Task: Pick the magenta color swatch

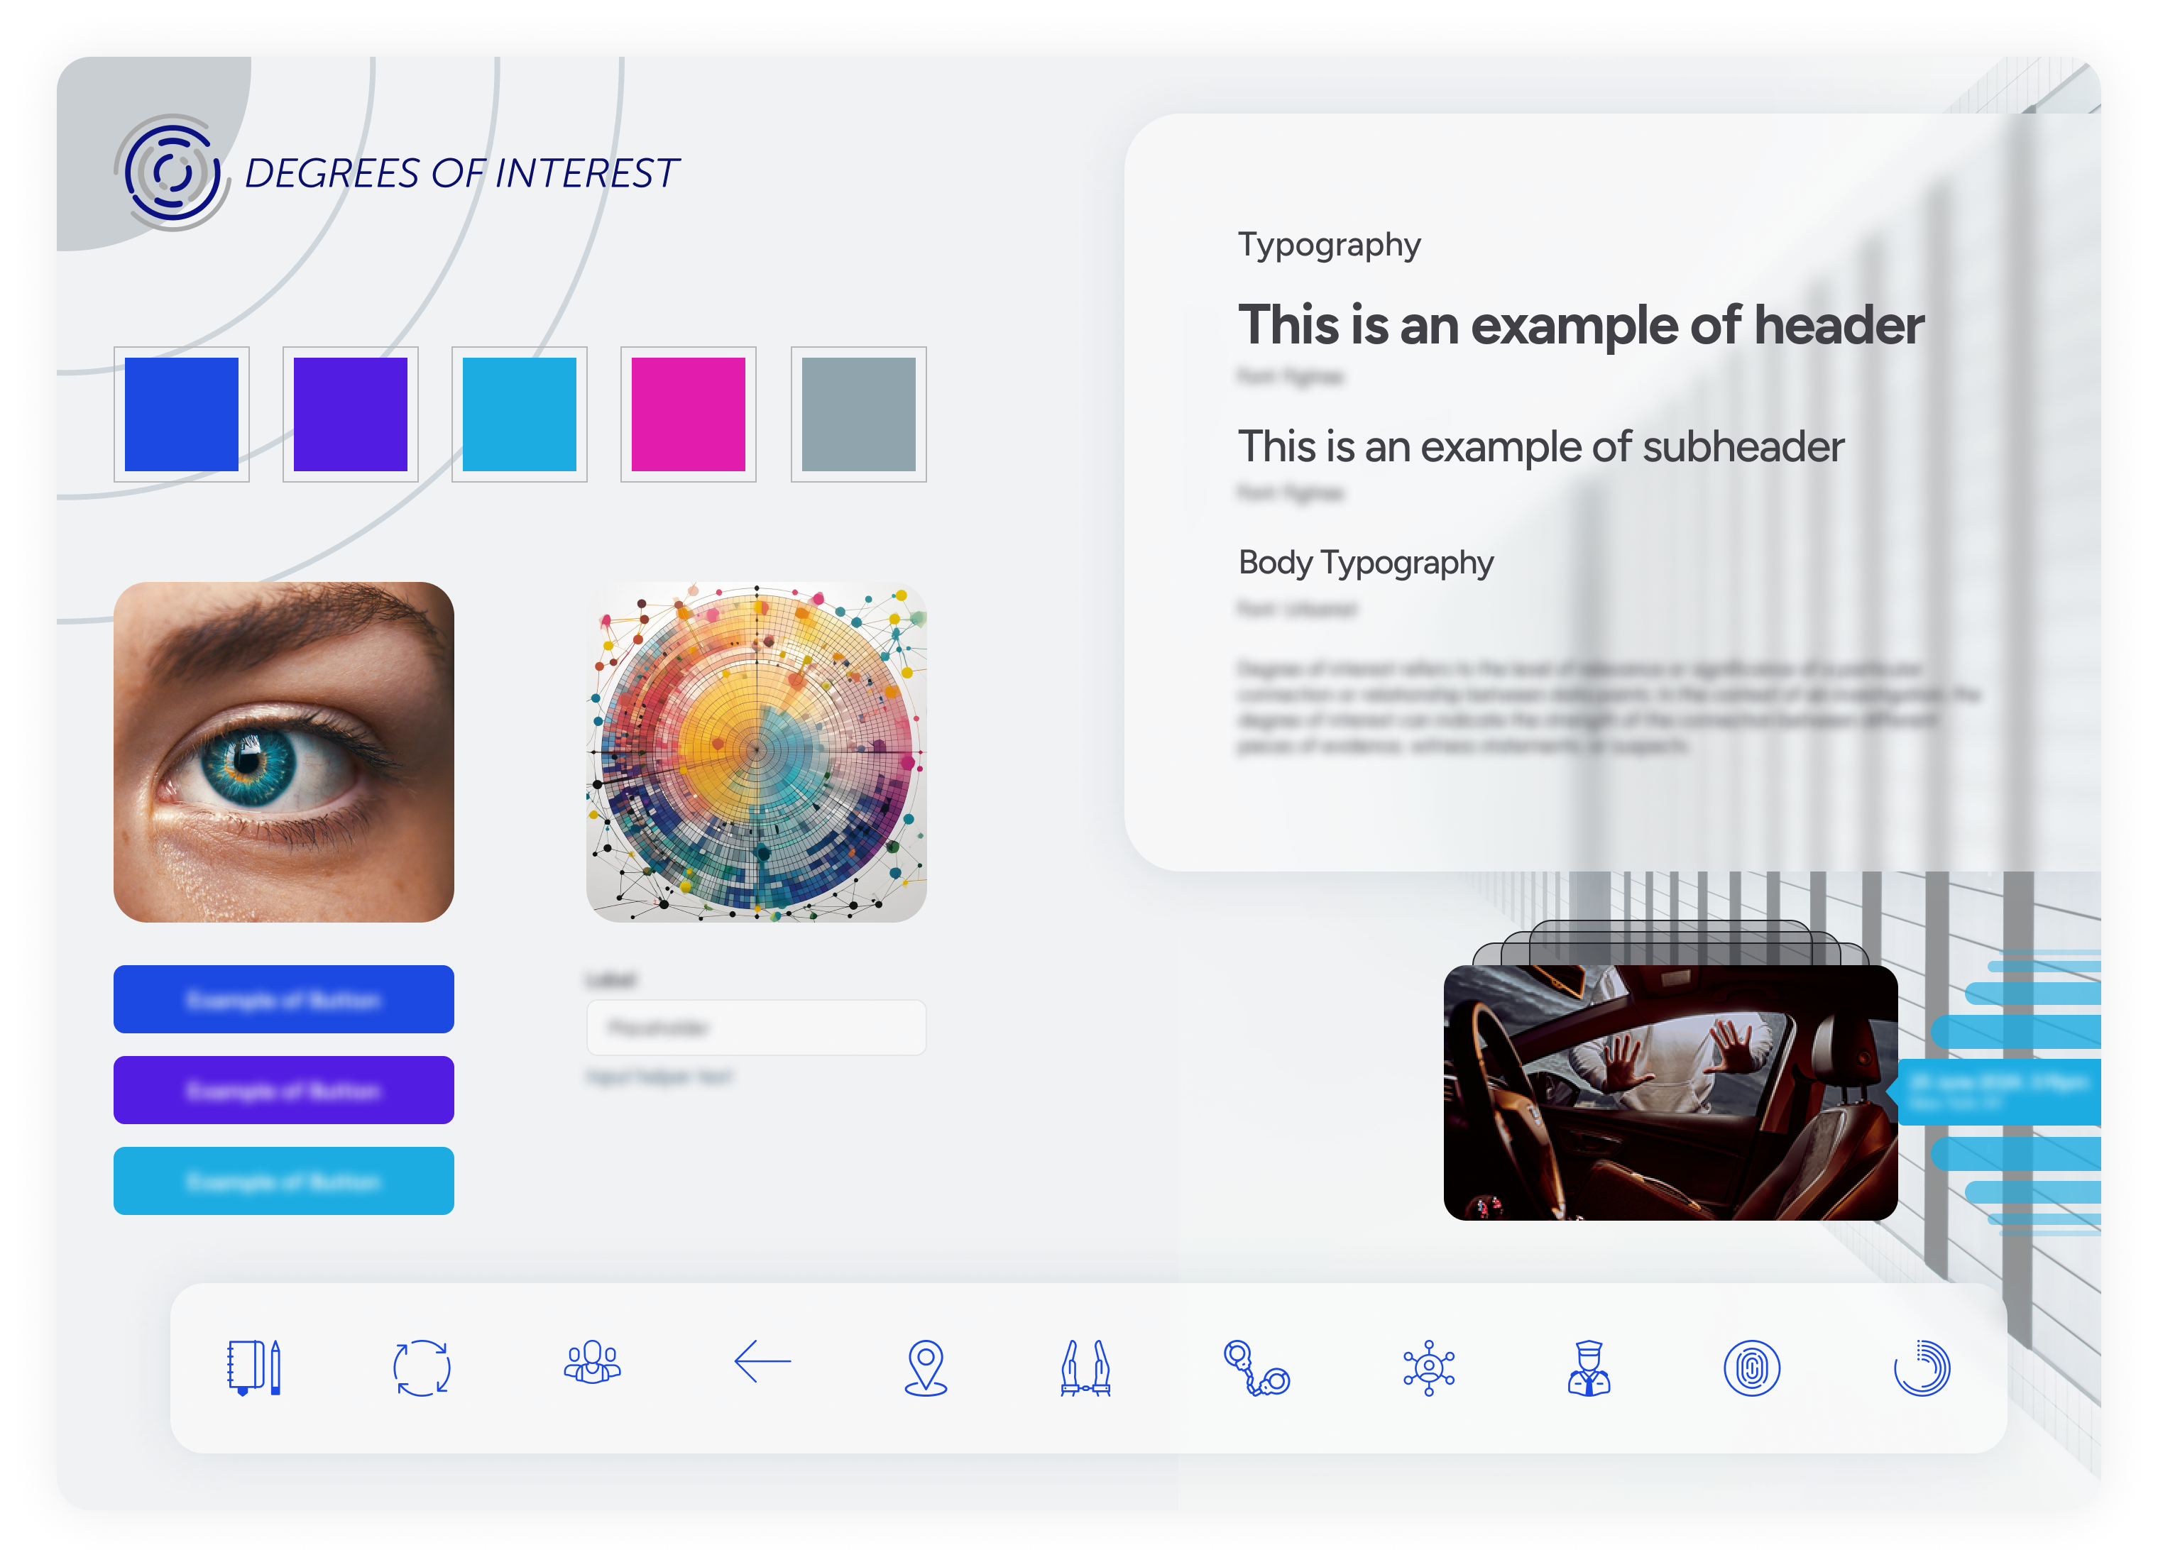Action: 688,414
